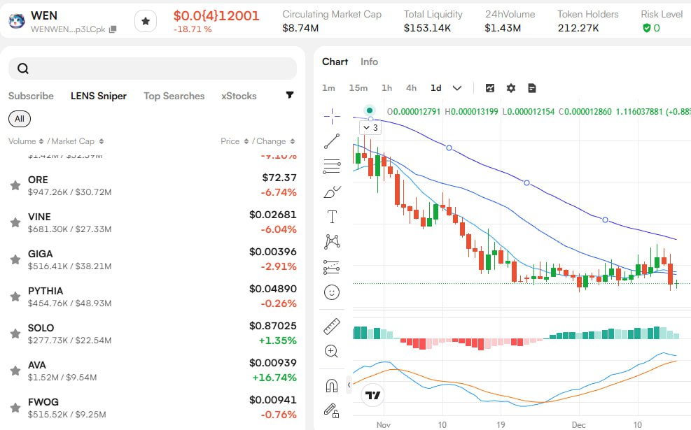Star the SOLO token
Screen dimensions: 691x430
pyautogui.click(x=15, y=334)
